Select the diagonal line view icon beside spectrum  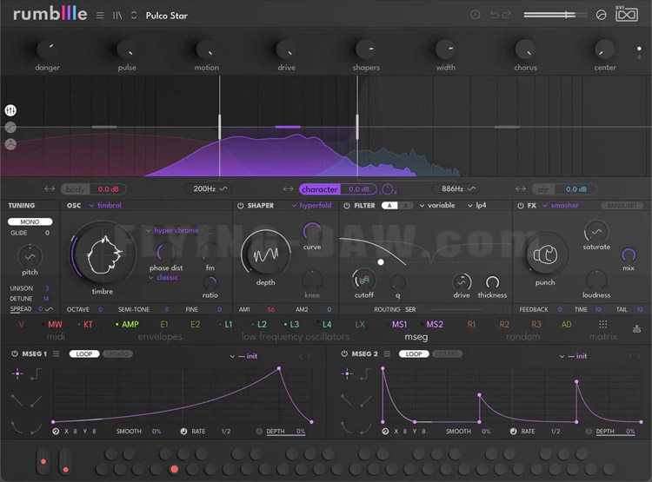point(10,128)
